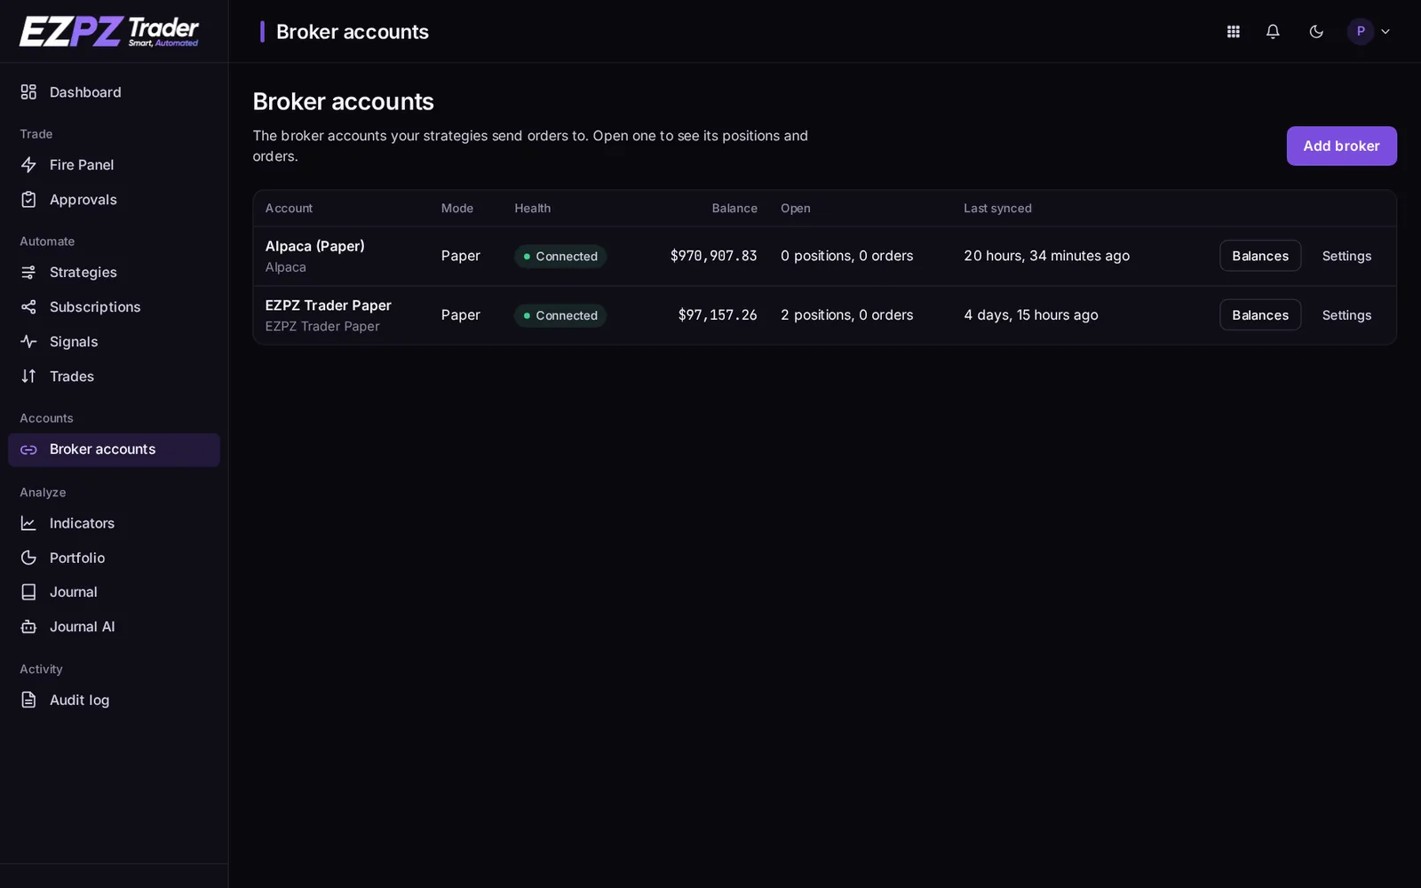Open Approvals menu item

(114, 200)
